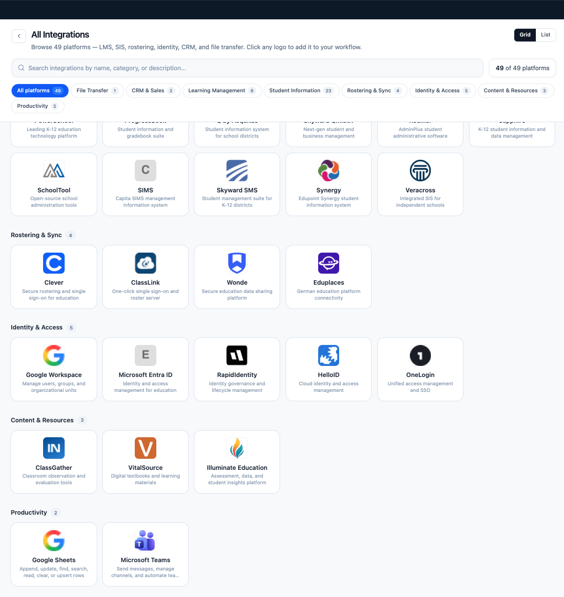
Task: Show Productivity integrations filter chip
Action: pyautogui.click(x=38, y=106)
